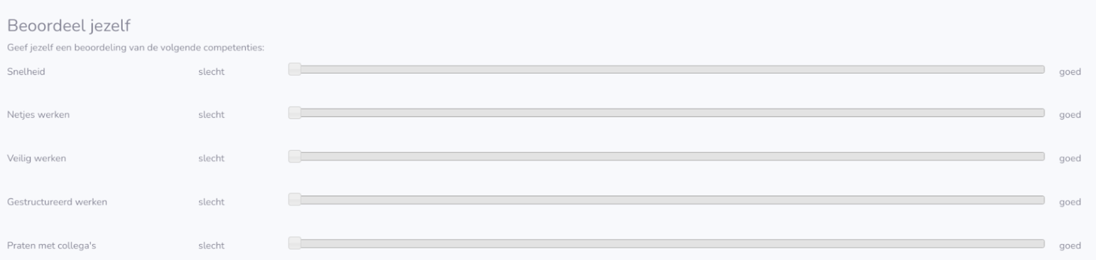Click the Snelheid slider handle
The width and height of the screenshot is (1096, 260).
coord(294,69)
